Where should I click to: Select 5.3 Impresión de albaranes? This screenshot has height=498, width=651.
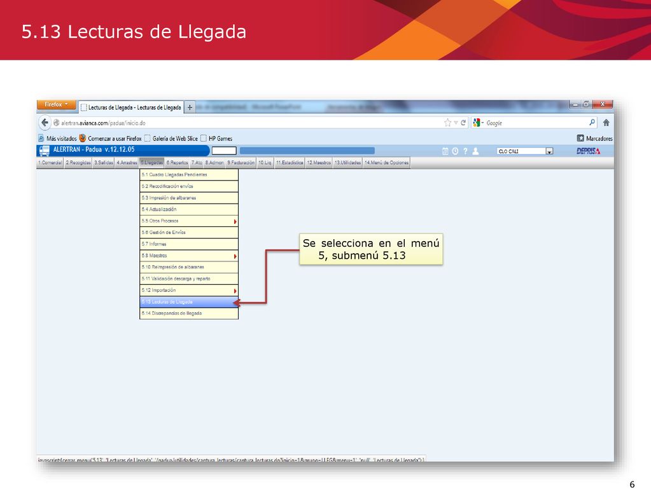tap(189, 198)
